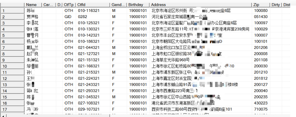Click the Zip column header
Image resolution: width=296 pixels, height=117 pixels.
261,5
